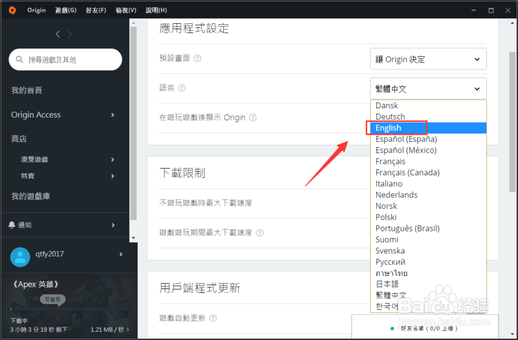518x340 pixels.
Task: Open 商店 in sidebar
Action: (x=19, y=139)
